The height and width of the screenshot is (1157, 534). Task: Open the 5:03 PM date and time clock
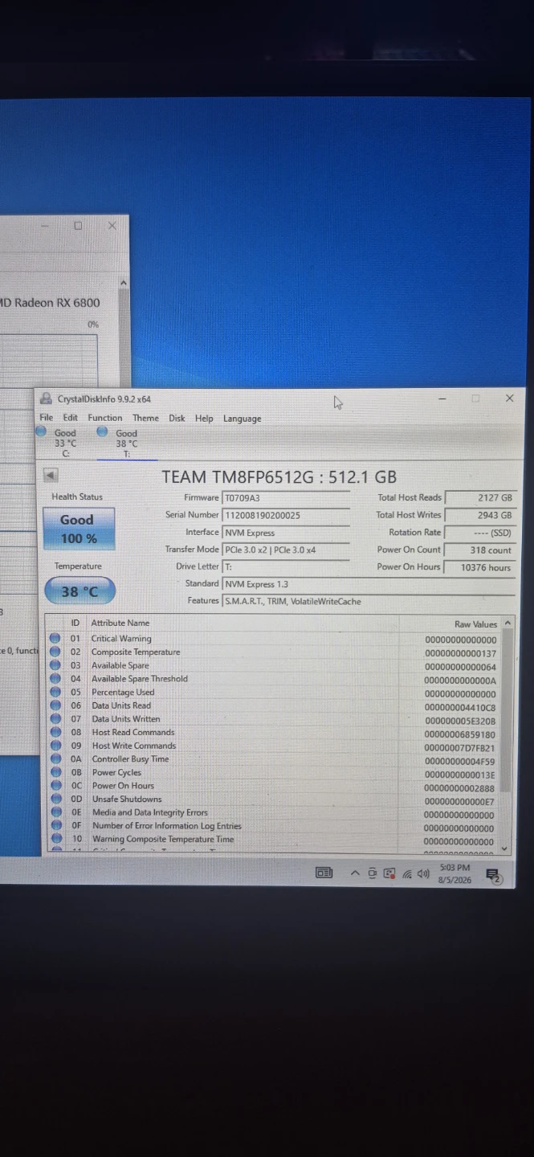[455, 873]
